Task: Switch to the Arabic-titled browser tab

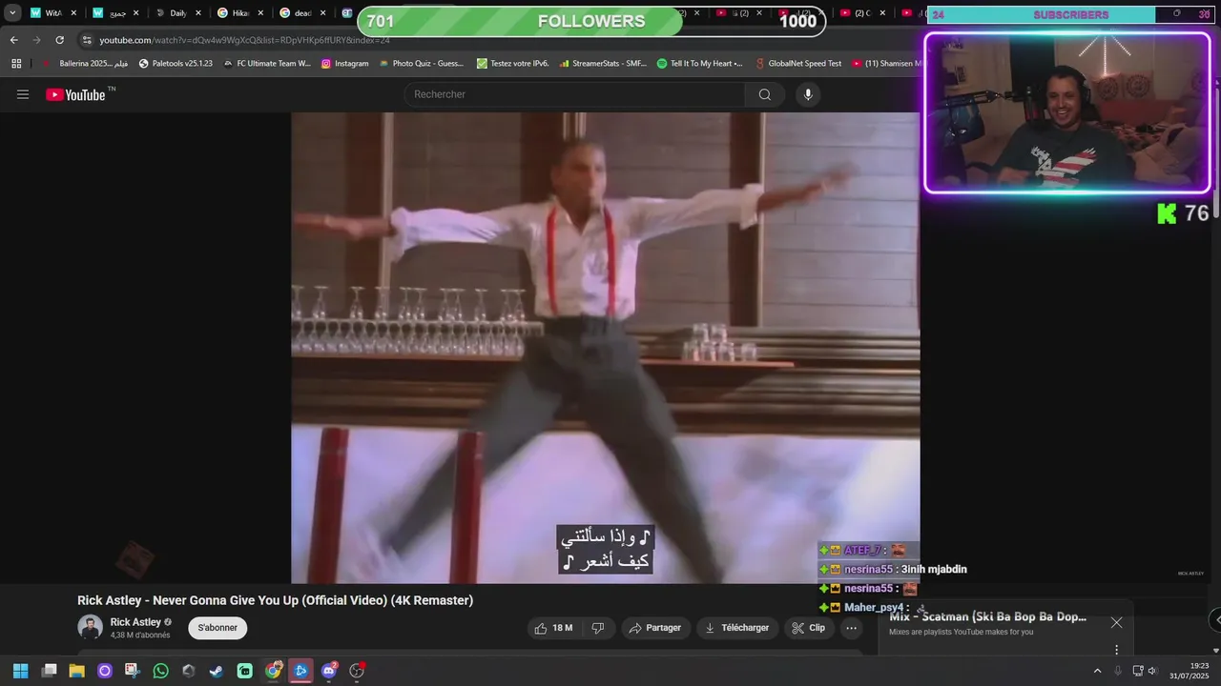Action: click(114, 13)
